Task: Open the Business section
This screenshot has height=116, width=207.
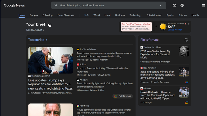Action: pyautogui.click(x=120, y=15)
